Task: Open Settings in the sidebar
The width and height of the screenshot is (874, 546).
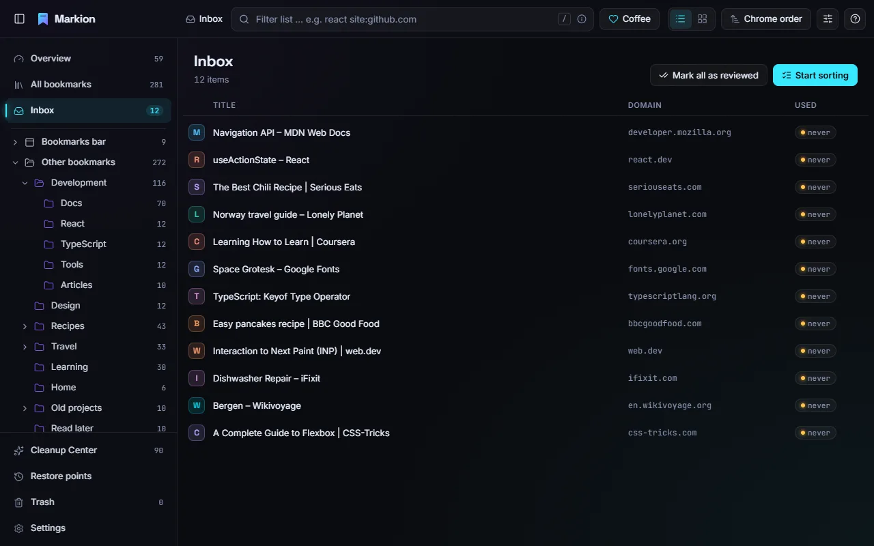Action: 88,528
